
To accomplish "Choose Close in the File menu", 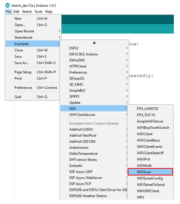I will coord(32,50).
